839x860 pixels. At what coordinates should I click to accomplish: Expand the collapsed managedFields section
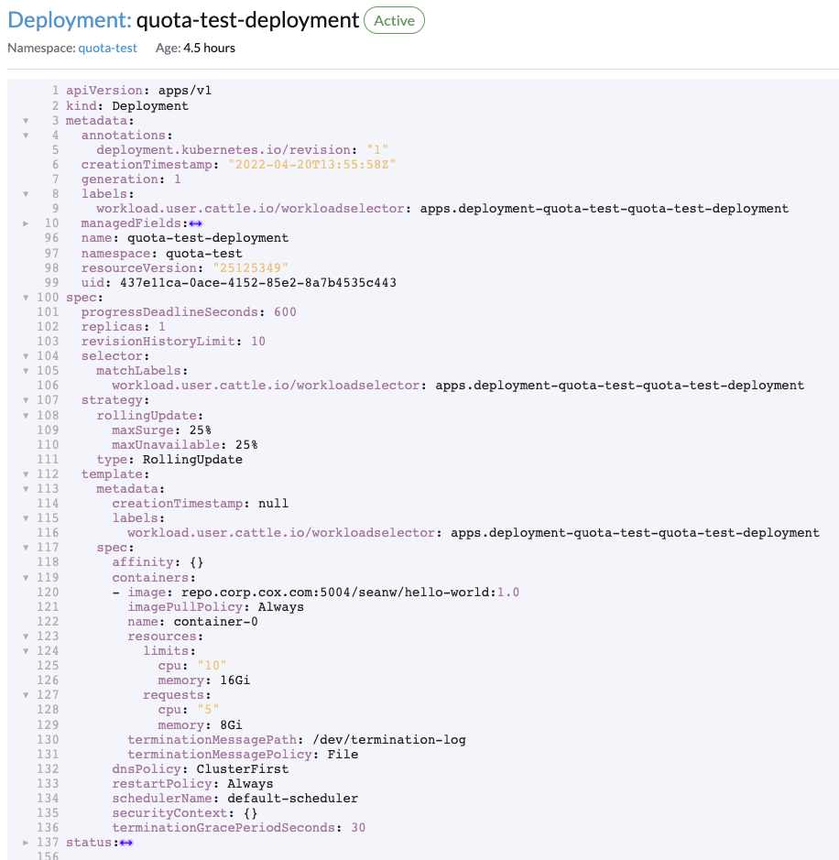26,223
